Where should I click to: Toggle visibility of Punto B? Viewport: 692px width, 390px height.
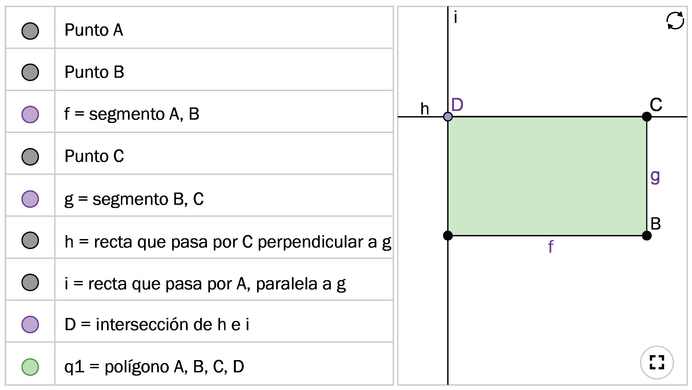30,72
